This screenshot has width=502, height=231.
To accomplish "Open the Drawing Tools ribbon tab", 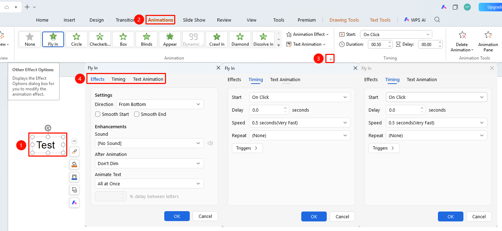I will coord(344,20).
